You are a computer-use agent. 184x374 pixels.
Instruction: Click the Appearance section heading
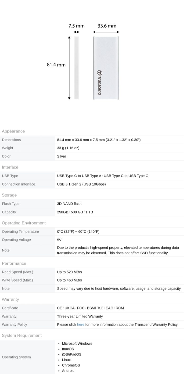(x=13, y=131)
